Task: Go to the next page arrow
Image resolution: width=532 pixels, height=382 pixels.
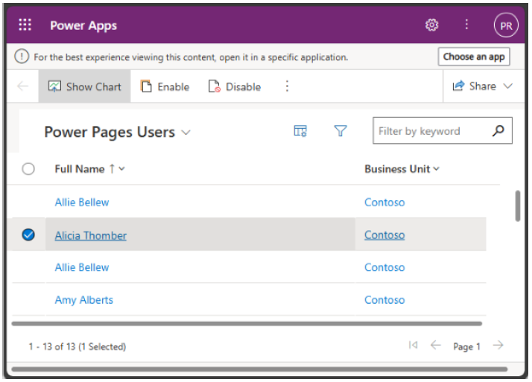Action: point(498,346)
